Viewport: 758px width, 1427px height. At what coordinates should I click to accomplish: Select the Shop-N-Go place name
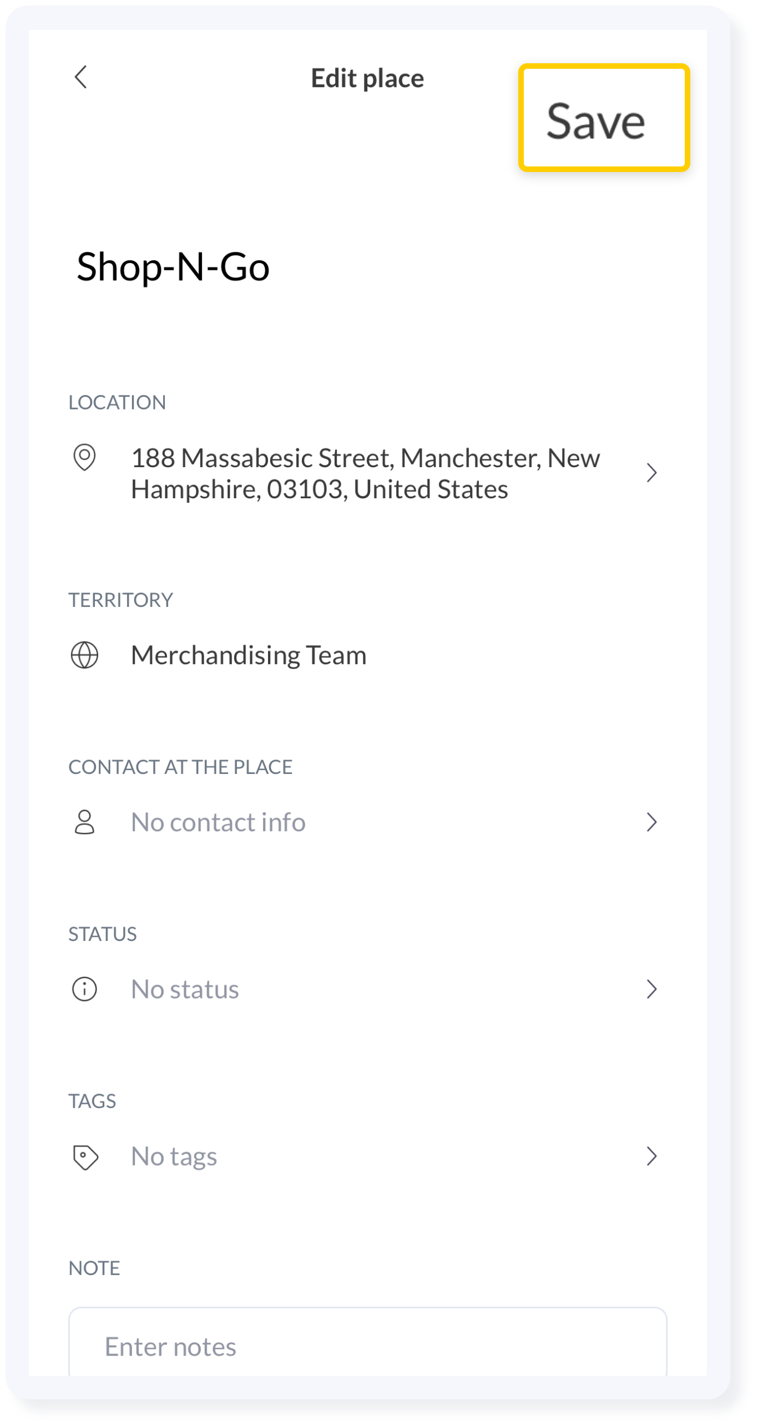[x=172, y=266]
